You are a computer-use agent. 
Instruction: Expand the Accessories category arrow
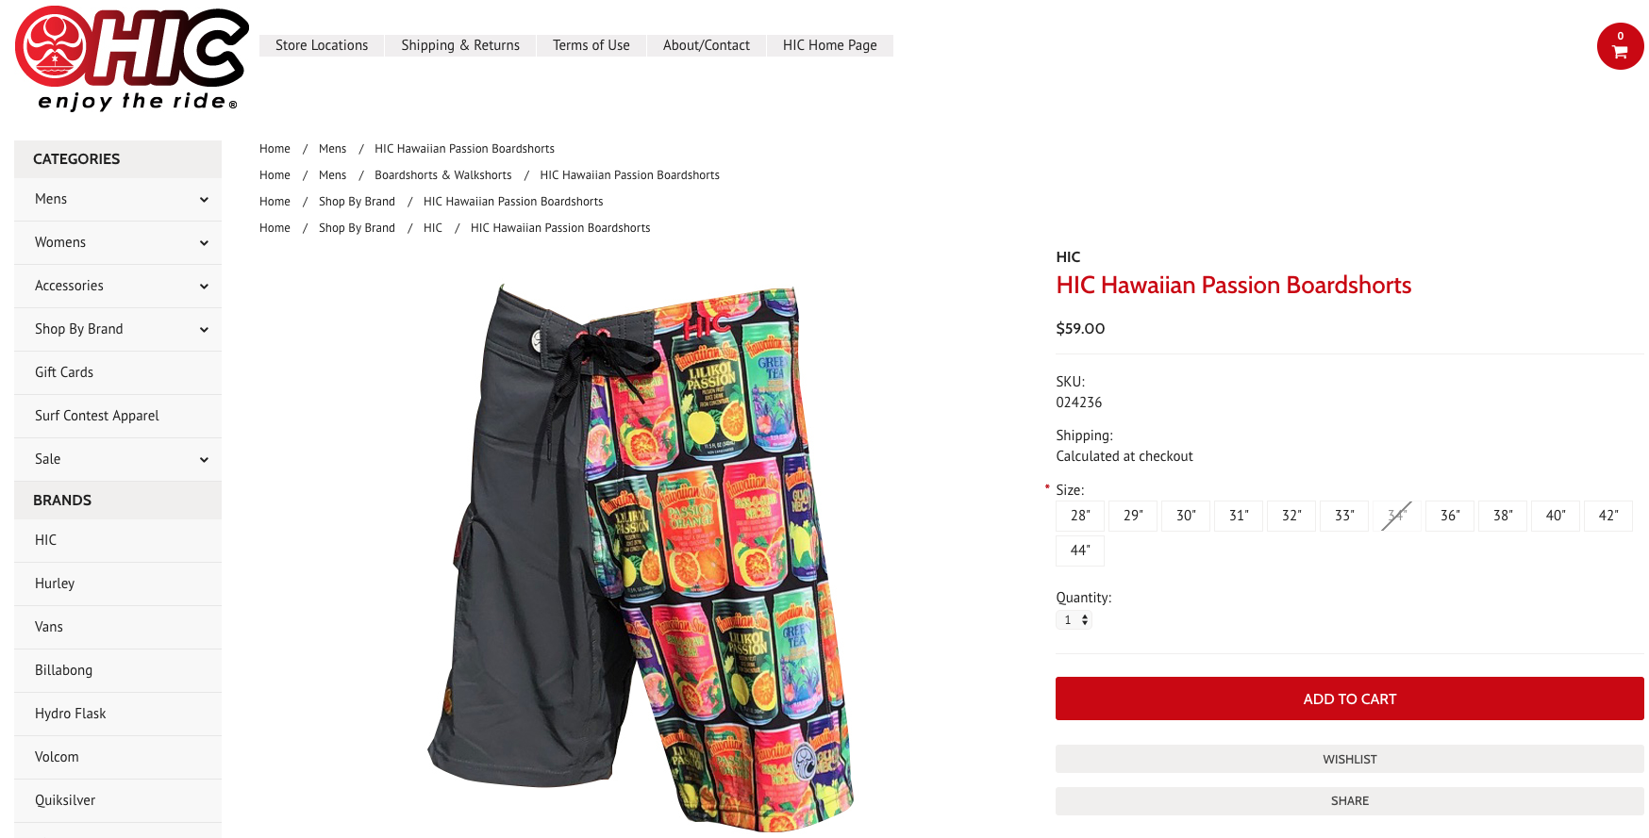coord(204,287)
